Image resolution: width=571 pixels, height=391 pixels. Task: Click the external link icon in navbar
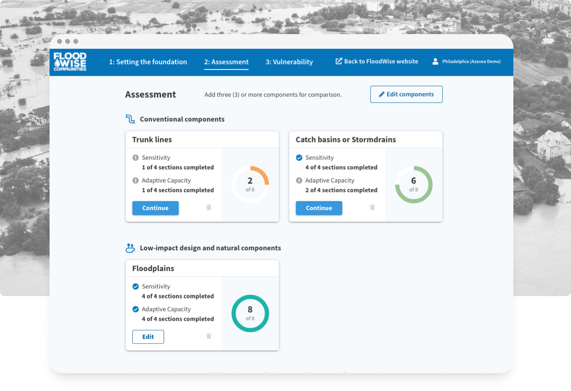(x=339, y=61)
